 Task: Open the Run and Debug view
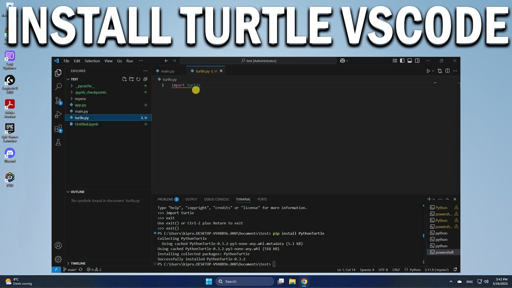[58, 115]
